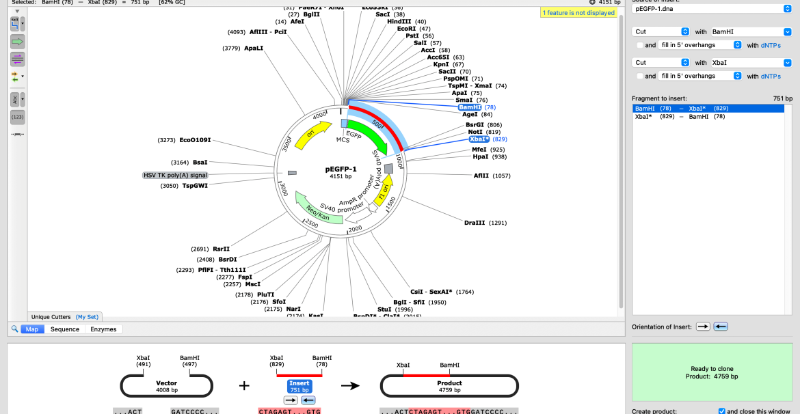Click the '1 feature is not displayed' notice

point(578,13)
